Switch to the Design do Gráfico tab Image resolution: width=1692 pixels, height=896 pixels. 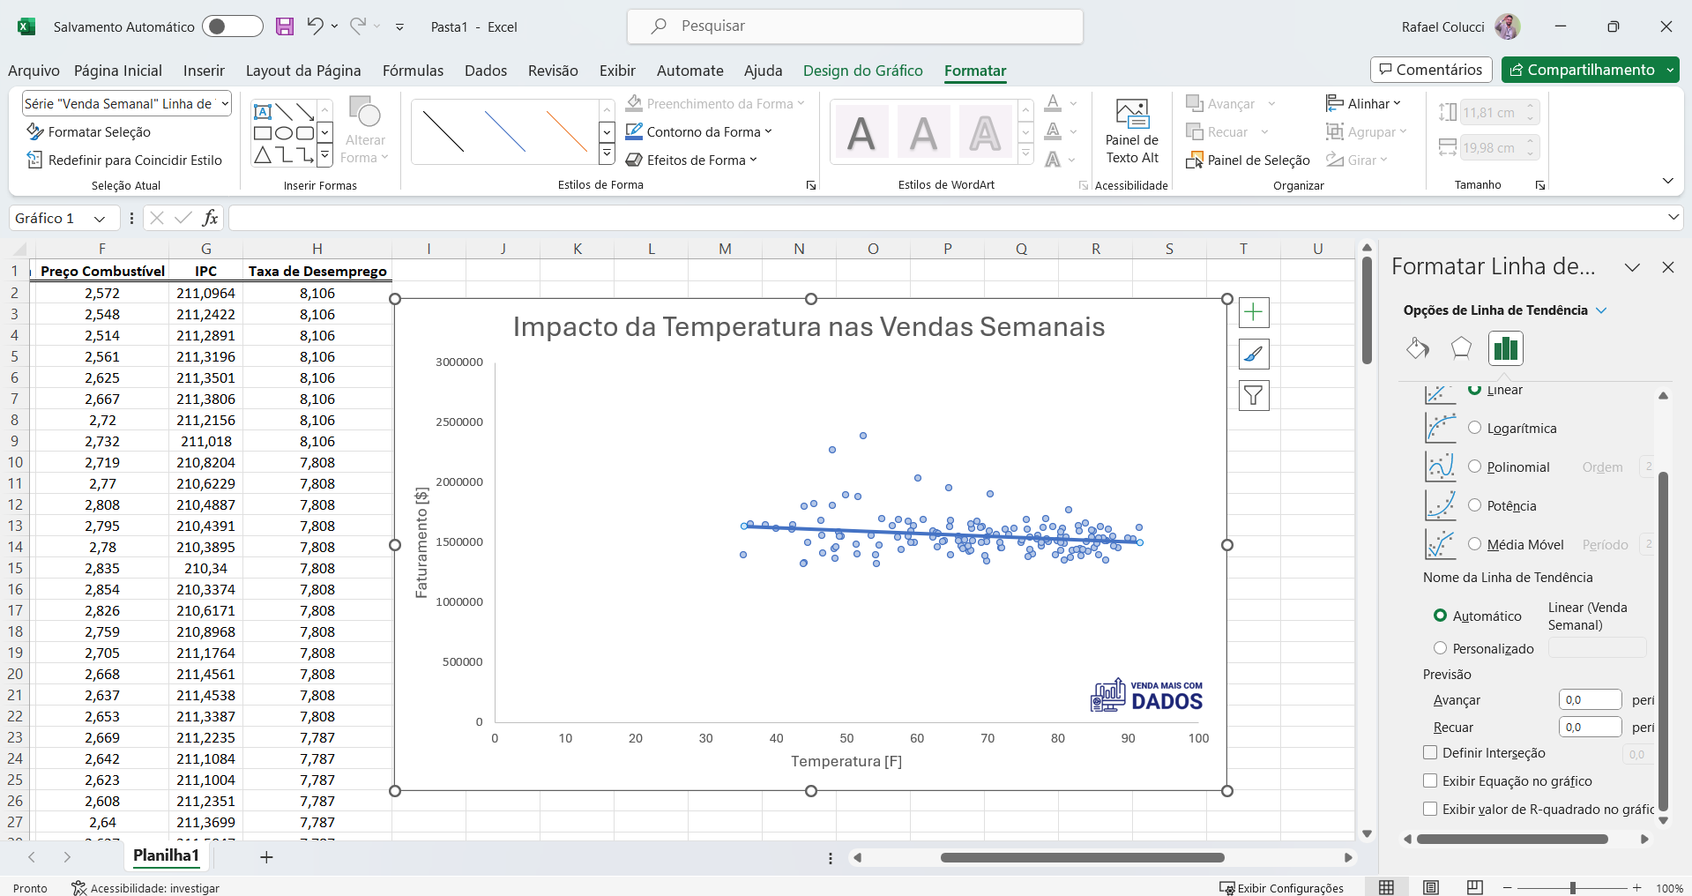(x=862, y=71)
